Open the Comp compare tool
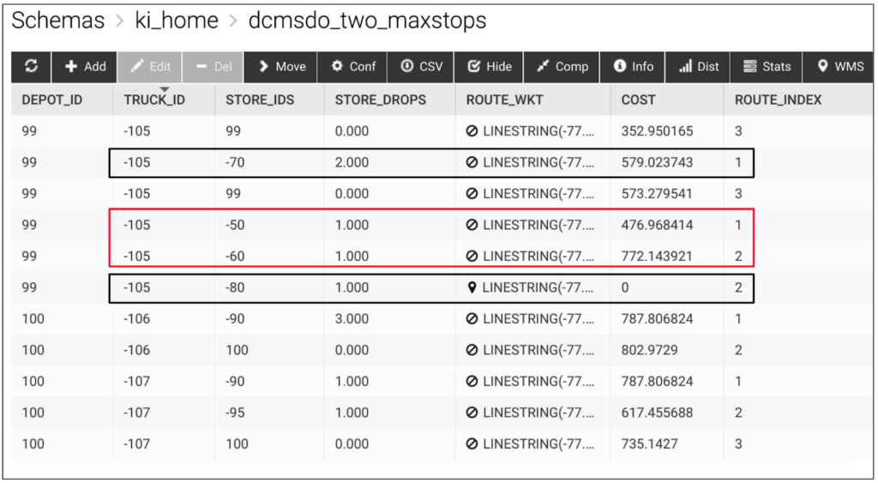 [x=562, y=66]
